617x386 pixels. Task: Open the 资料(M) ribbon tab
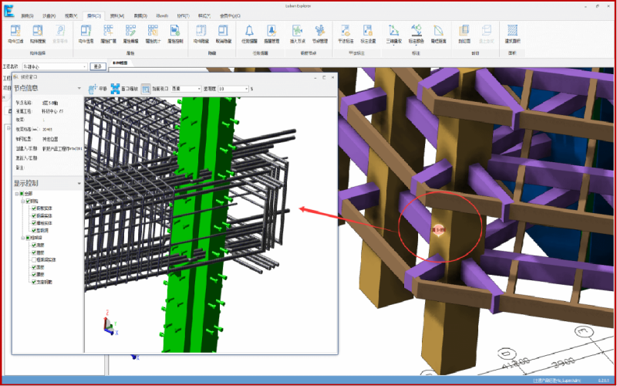117,16
